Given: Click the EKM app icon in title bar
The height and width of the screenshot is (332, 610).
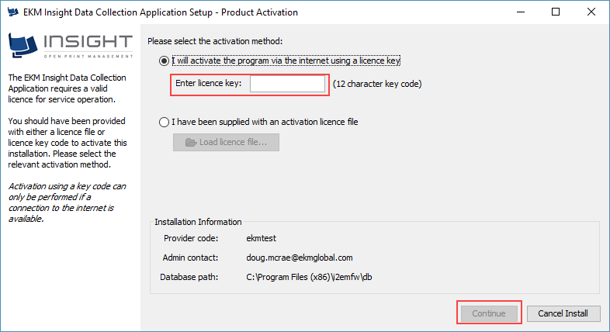Looking at the screenshot, I should [x=12, y=12].
